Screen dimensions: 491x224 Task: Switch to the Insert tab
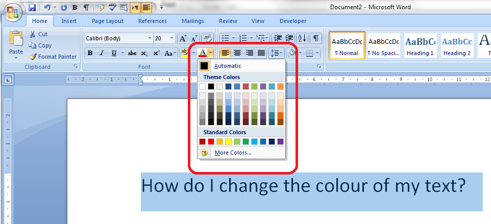[x=69, y=21]
